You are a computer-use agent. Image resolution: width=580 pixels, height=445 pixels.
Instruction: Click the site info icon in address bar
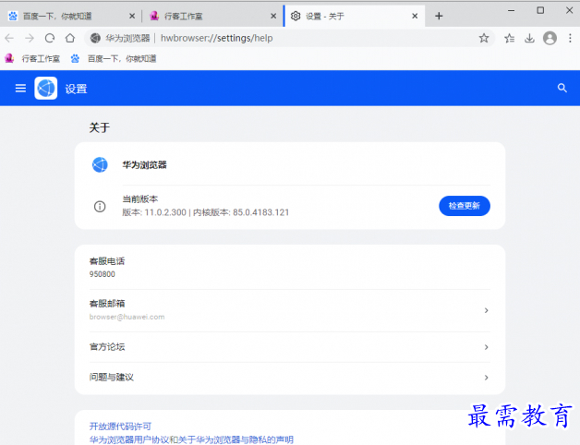(95, 38)
